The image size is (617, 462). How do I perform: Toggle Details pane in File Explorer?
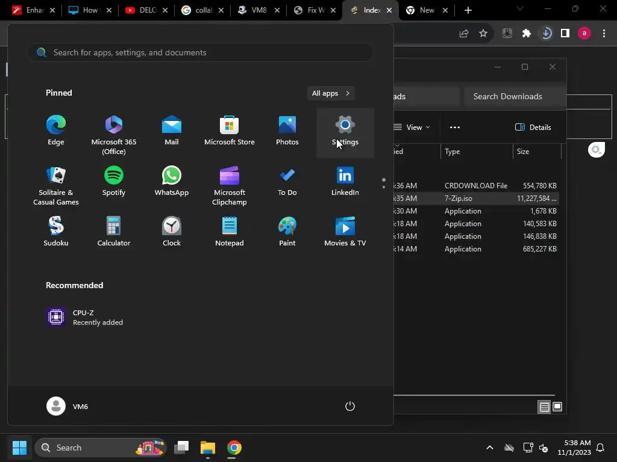click(533, 128)
